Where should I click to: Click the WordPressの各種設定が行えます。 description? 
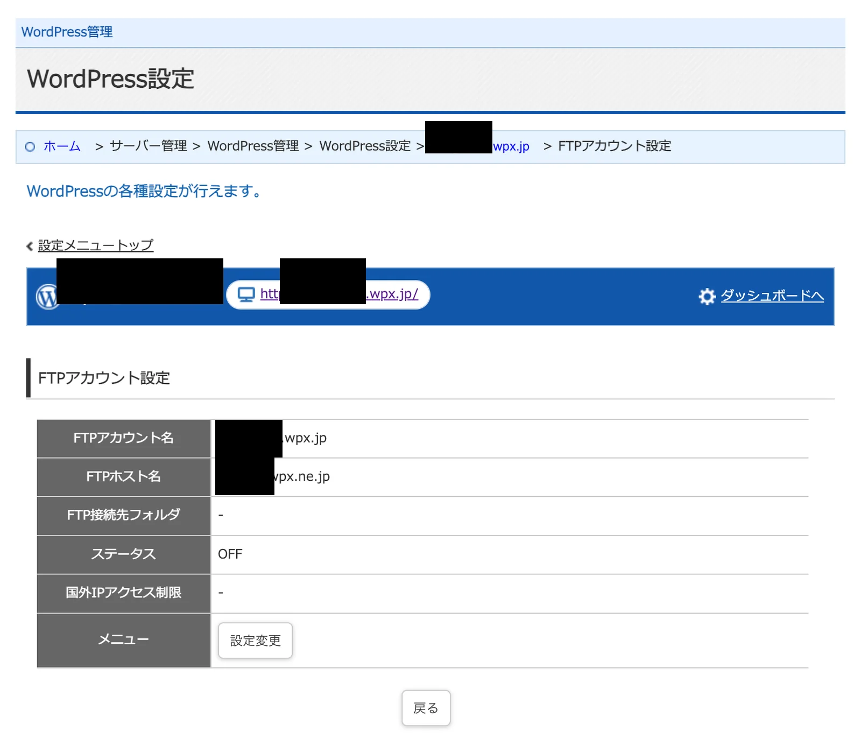(x=144, y=191)
